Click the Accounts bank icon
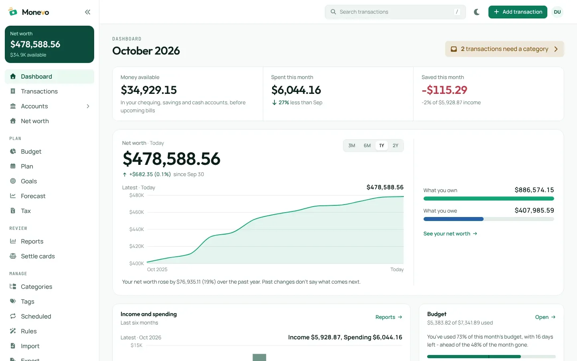This screenshot has width=577, height=361. pos(13,106)
